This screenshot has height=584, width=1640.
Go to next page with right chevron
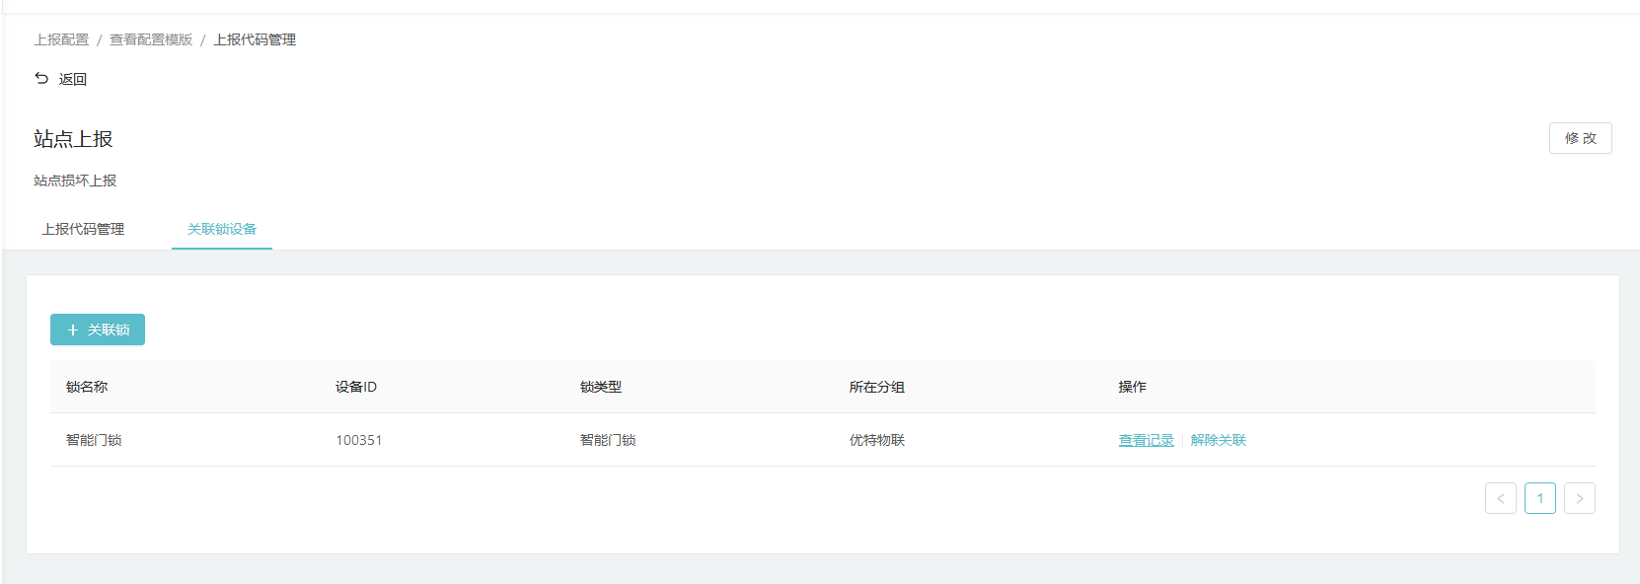[x=1579, y=498]
